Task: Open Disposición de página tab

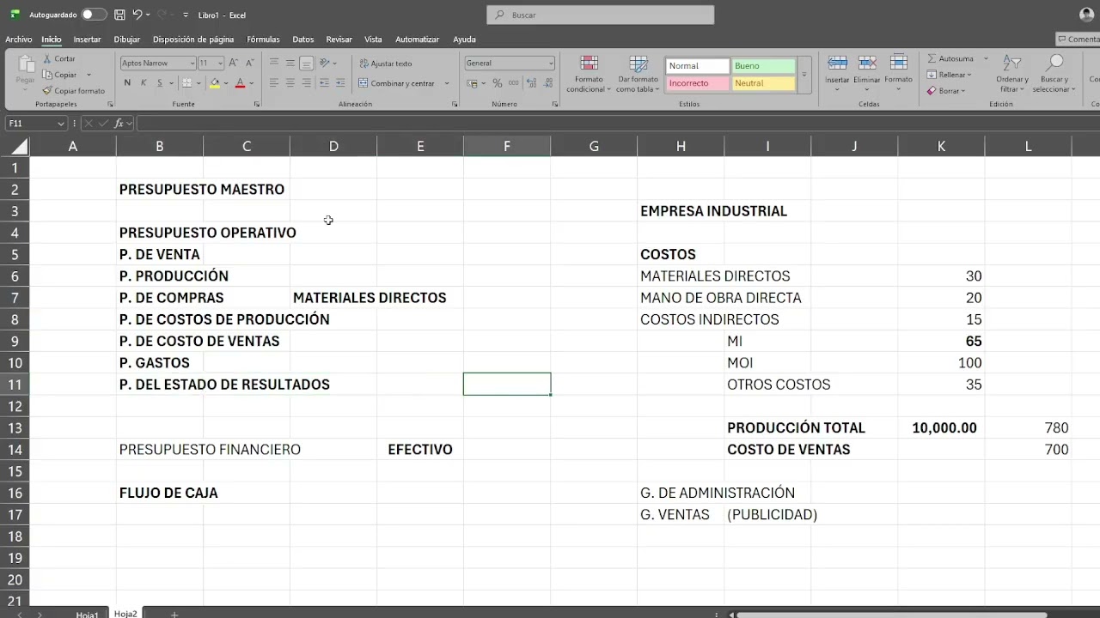Action: pyautogui.click(x=193, y=39)
